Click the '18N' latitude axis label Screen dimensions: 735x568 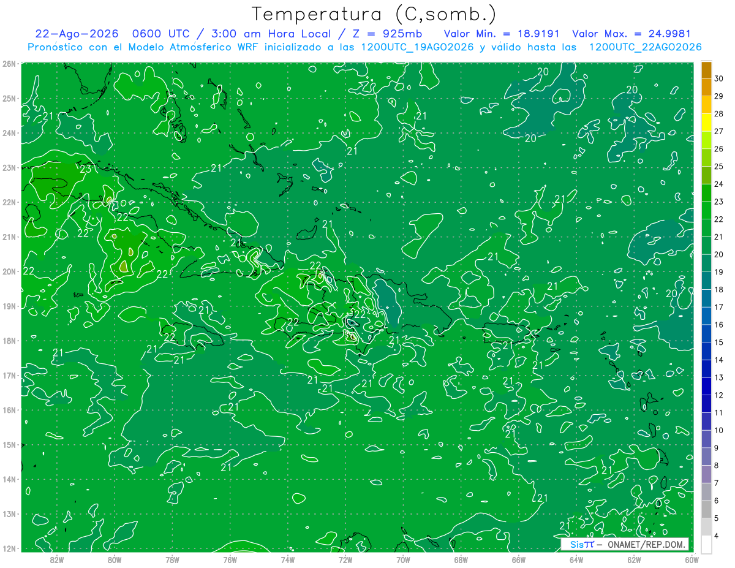point(9,341)
